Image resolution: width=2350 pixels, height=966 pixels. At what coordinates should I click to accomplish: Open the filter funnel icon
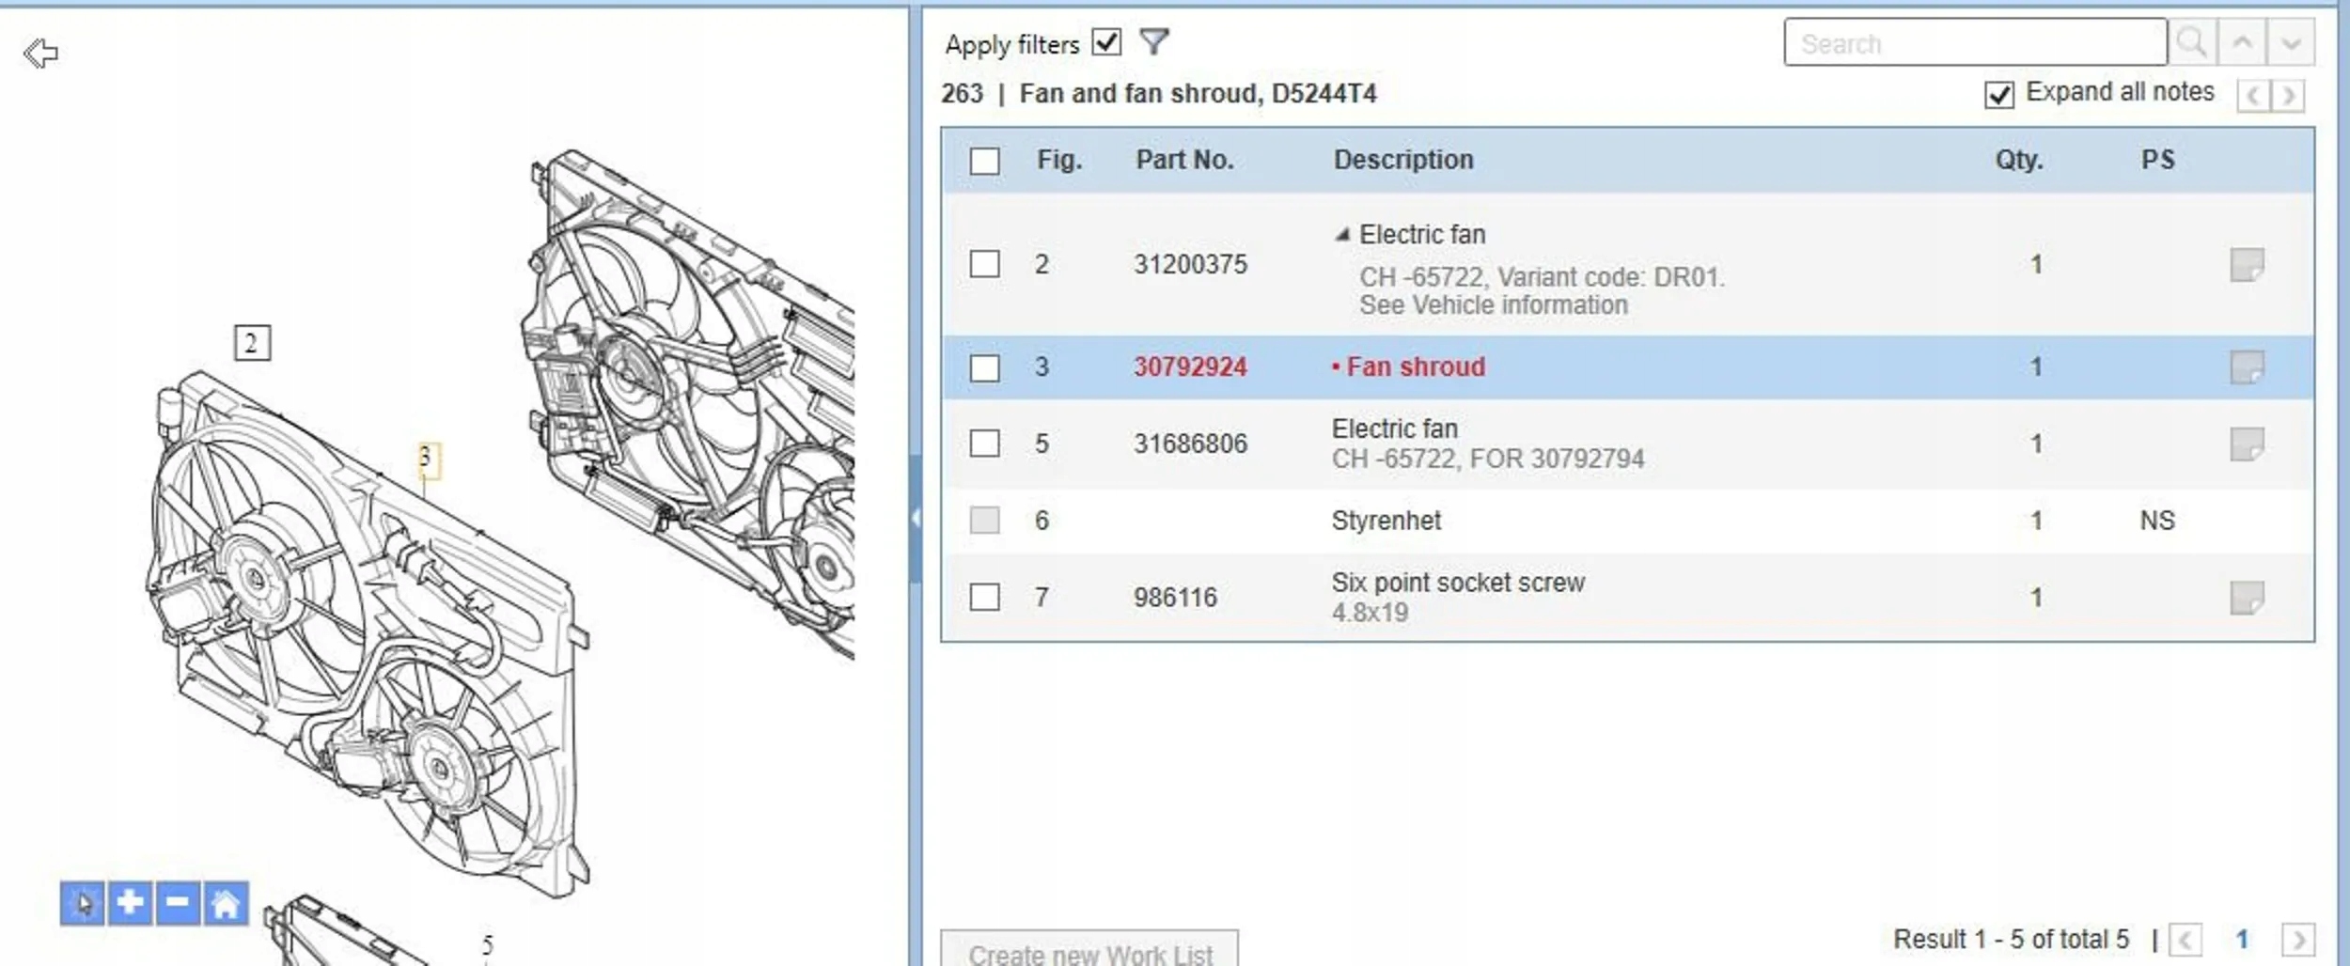coord(1154,42)
